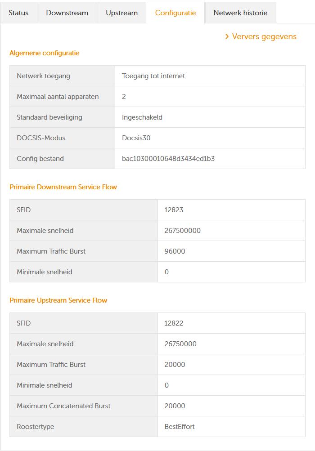The width and height of the screenshot is (315, 451).
Task: Click the downstream maximum speed 267500000
Action: coord(182,231)
